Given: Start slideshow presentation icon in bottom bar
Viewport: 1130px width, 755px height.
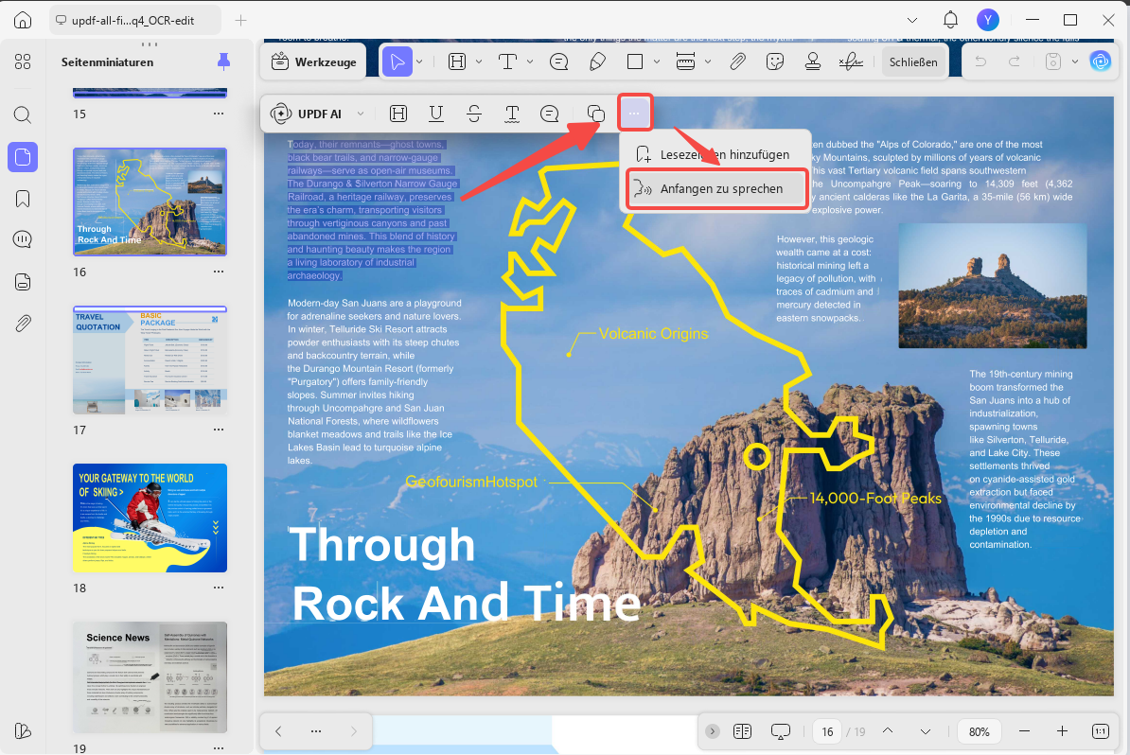Looking at the screenshot, I should (x=781, y=731).
